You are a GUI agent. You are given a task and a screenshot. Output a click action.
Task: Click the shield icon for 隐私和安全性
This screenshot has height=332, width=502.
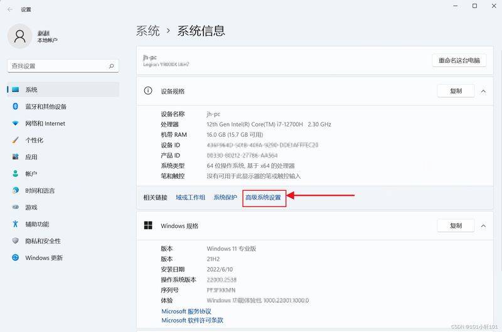coord(15,241)
